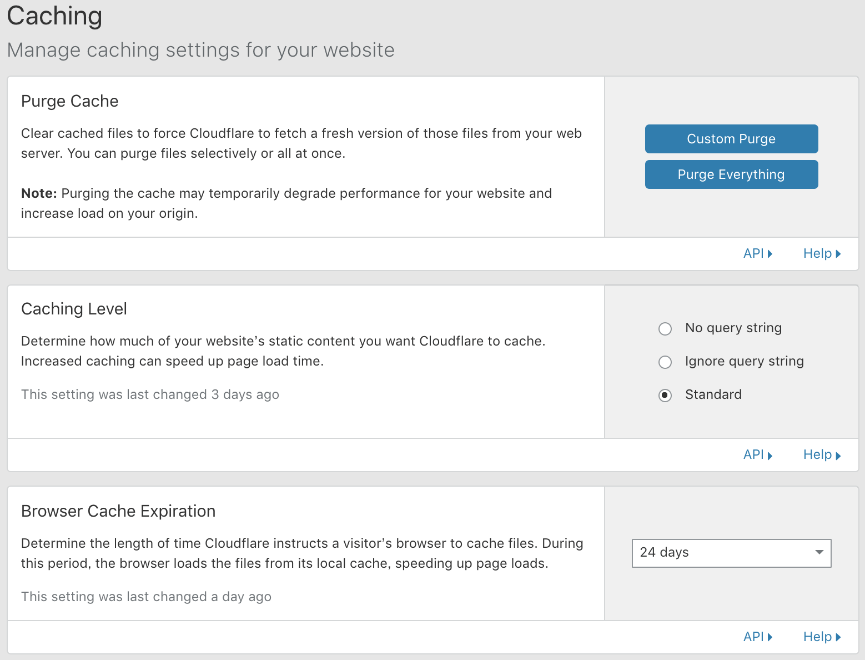Click the arrow icon beside Help under Browser Cache Expiration
Viewport: 865px width, 660px height.
838,637
